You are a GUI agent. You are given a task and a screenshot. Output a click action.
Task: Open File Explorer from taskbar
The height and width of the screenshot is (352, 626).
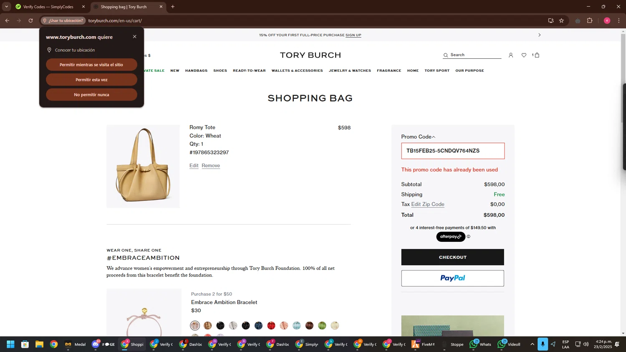coord(39,344)
